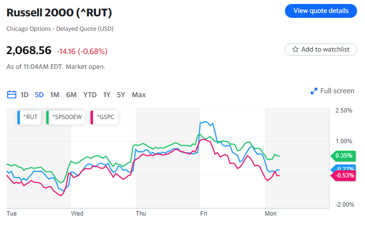Click the pink -0.53% value label

[x=344, y=175]
